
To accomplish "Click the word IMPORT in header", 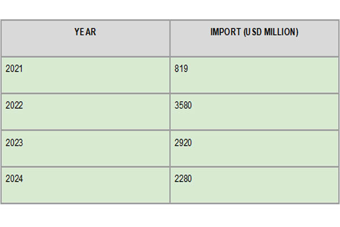I will (x=226, y=32).
